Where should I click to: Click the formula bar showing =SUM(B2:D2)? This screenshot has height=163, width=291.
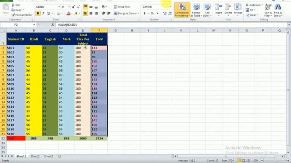click(x=172, y=25)
